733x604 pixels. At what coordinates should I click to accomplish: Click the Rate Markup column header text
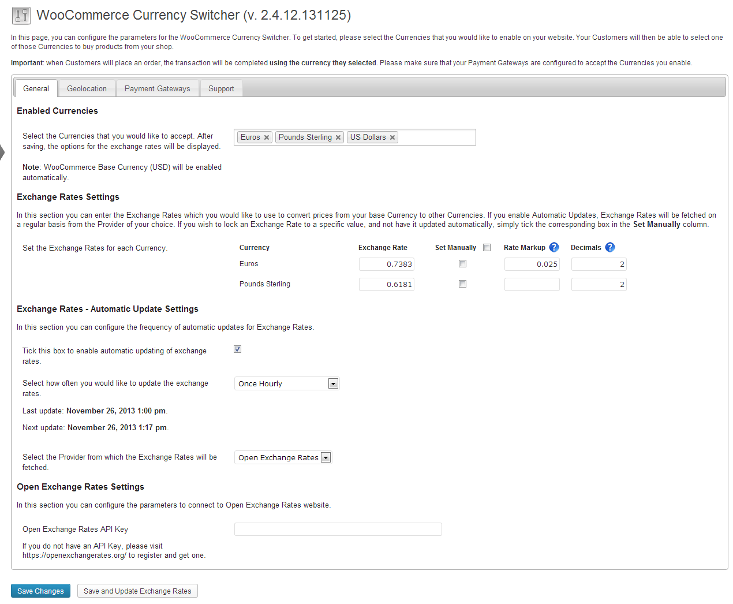click(x=525, y=248)
